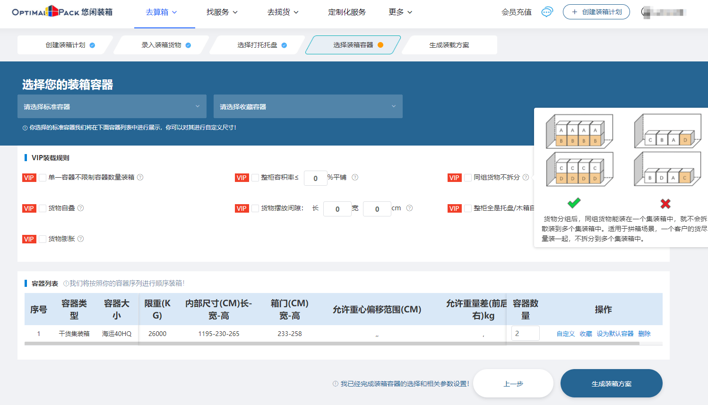
Task: Click help icon next to 货物自叠
Action: (x=81, y=208)
